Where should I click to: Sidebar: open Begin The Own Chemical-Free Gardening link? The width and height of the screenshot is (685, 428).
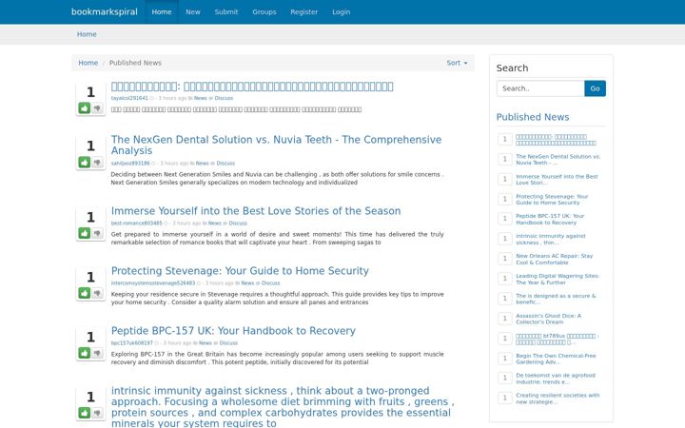tap(556, 359)
